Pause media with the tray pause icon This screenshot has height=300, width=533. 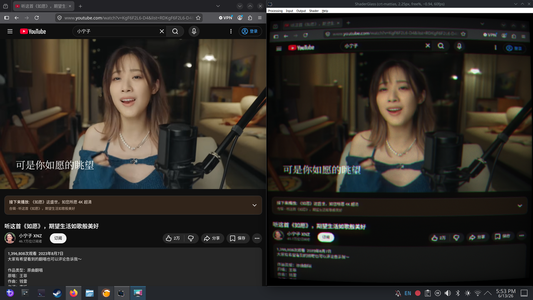[438, 293]
